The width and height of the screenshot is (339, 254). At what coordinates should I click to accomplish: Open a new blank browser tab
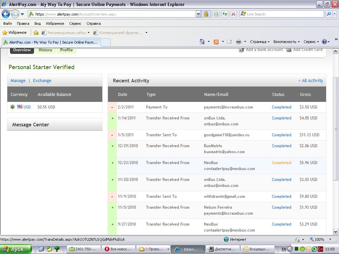pyautogui.click(x=106, y=43)
